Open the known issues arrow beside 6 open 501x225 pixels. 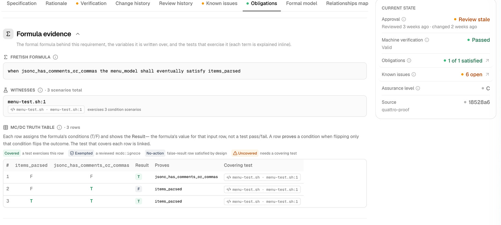[487, 74]
